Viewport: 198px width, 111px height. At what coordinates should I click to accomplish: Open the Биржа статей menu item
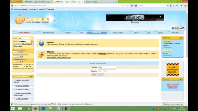point(118,32)
